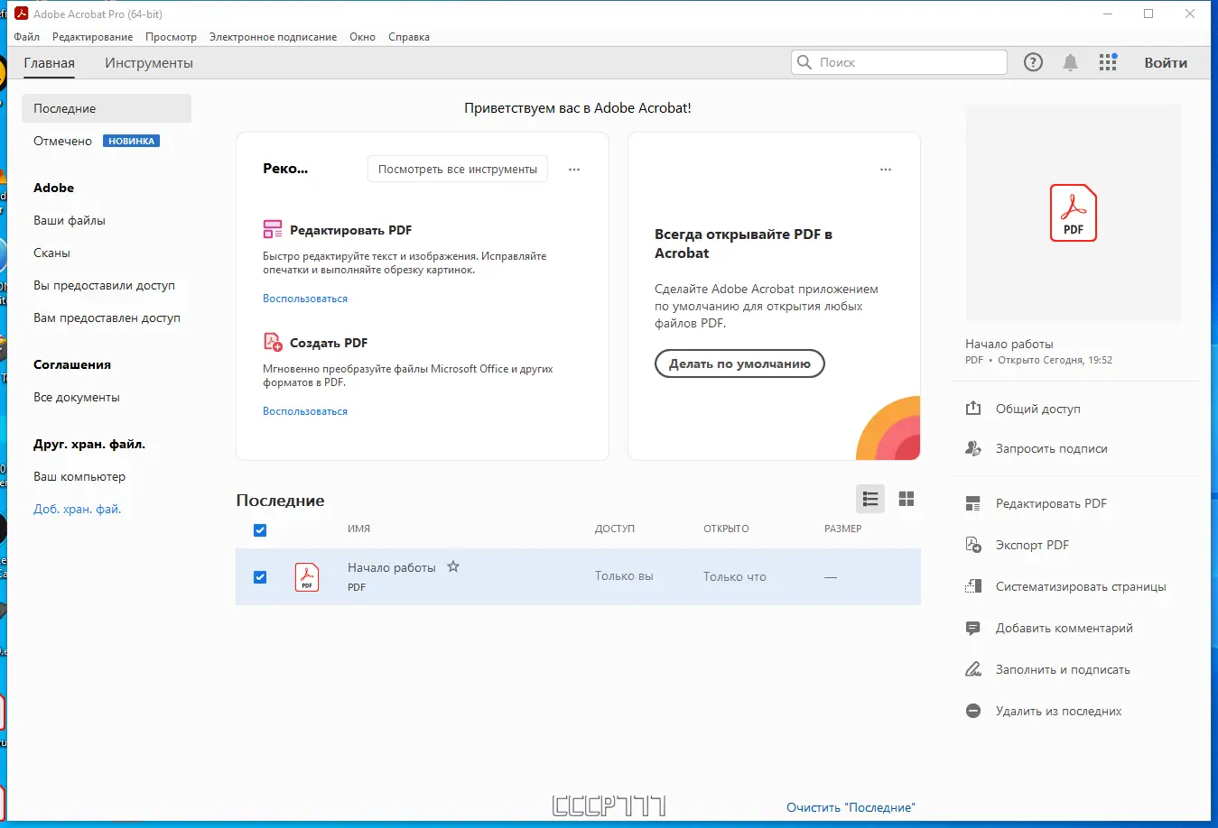Image resolution: width=1218 pixels, height=828 pixels.
Task: Click the Create PDF icon in the recommended card
Action: (273, 342)
